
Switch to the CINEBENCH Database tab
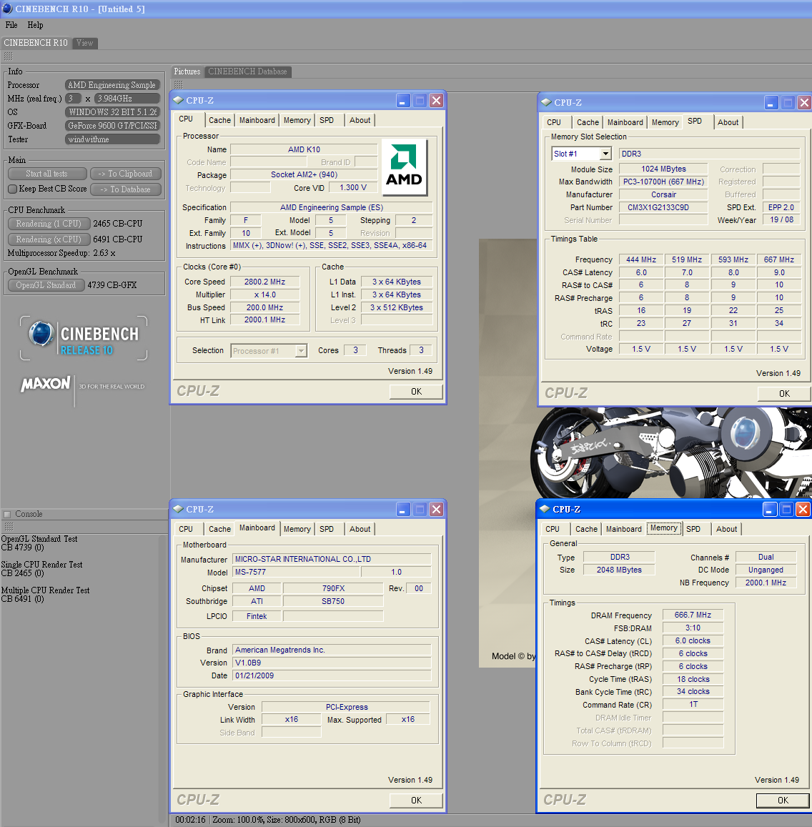tap(247, 71)
